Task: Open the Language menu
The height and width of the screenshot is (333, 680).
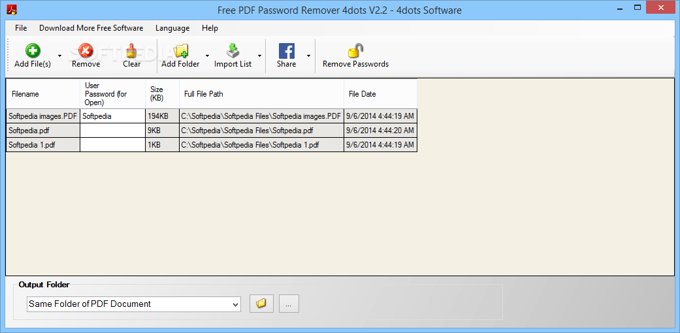Action: [x=172, y=28]
